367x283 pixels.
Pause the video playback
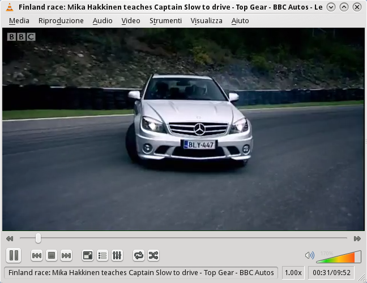pos(14,255)
